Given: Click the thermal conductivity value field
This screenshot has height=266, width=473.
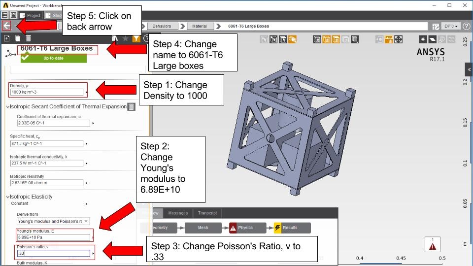Looking at the screenshot, I should click(47, 163).
